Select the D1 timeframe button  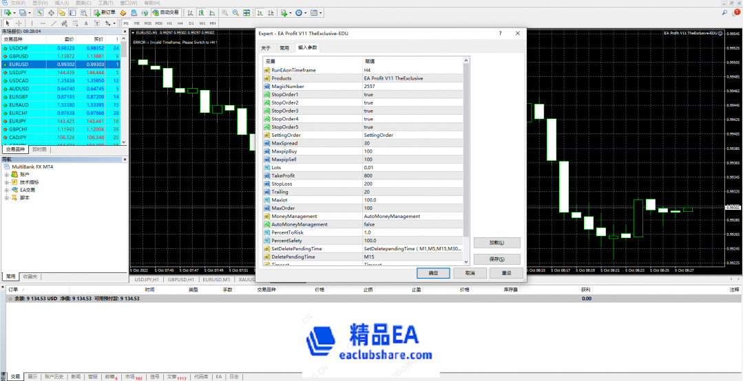pyautogui.click(x=191, y=23)
